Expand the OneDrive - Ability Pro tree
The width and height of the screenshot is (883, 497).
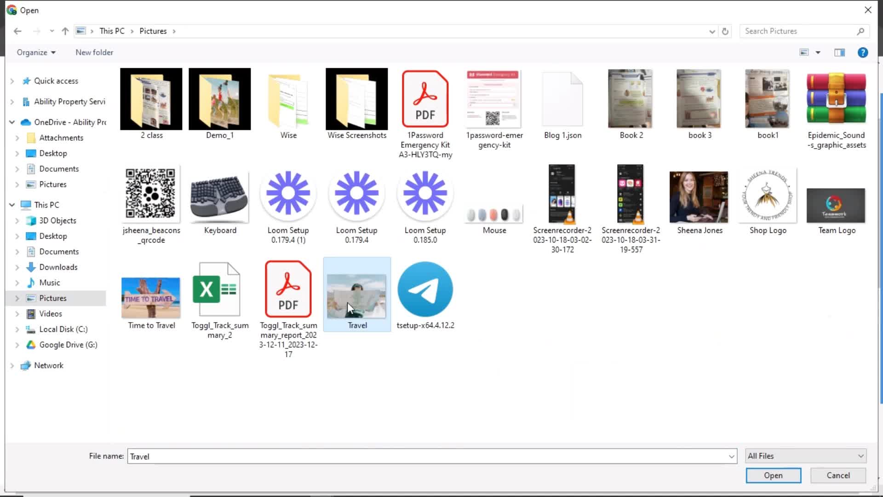point(11,122)
